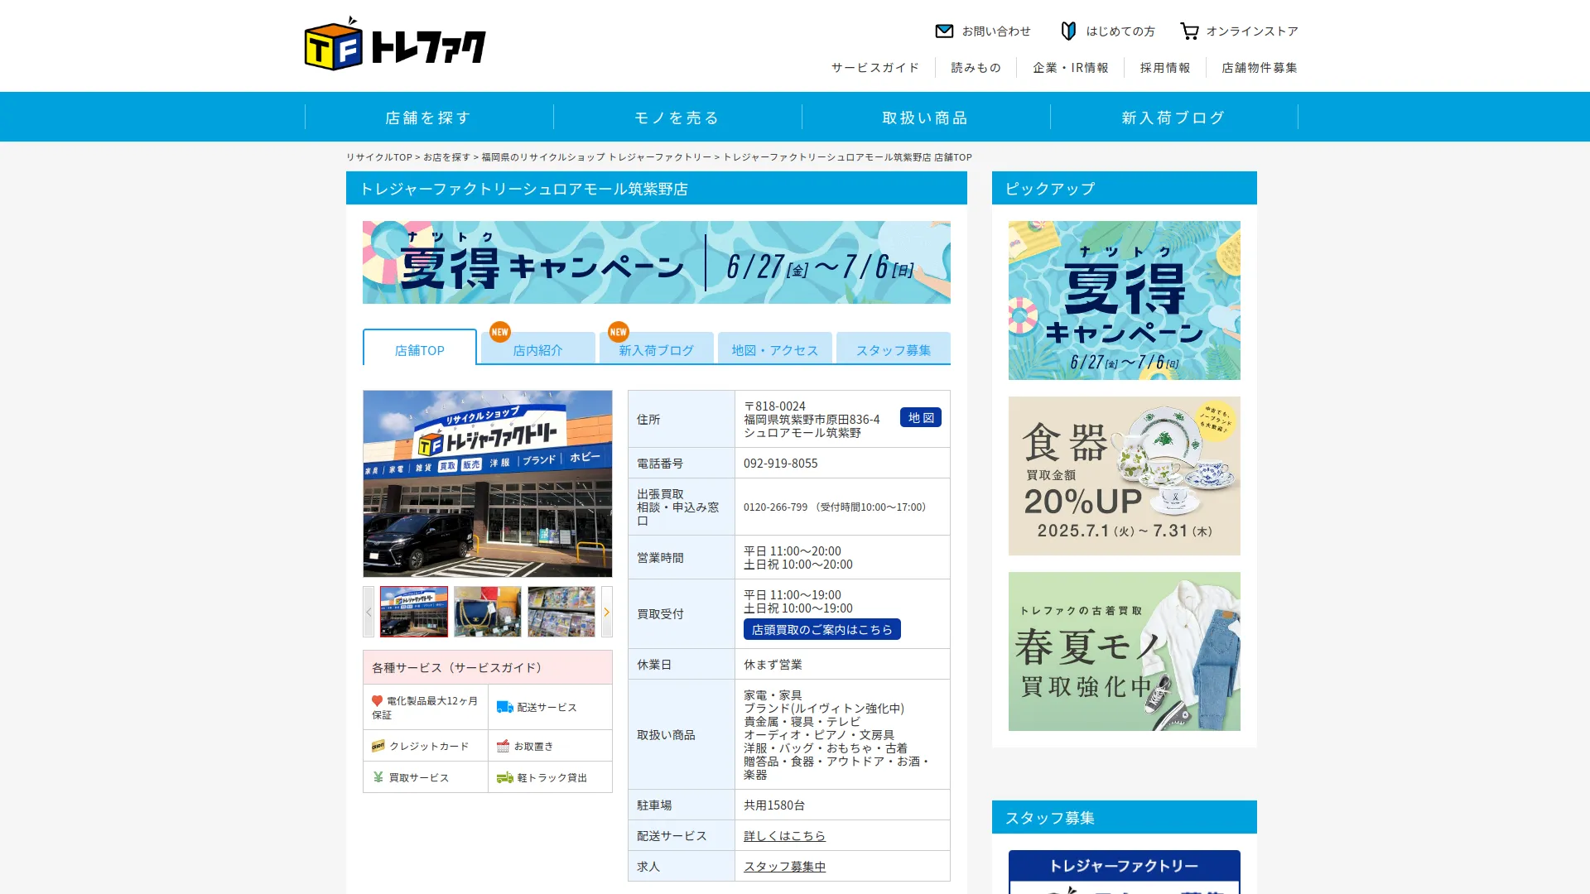Open the 採用情報 header link
The height and width of the screenshot is (894, 1590).
coord(1165,67)
